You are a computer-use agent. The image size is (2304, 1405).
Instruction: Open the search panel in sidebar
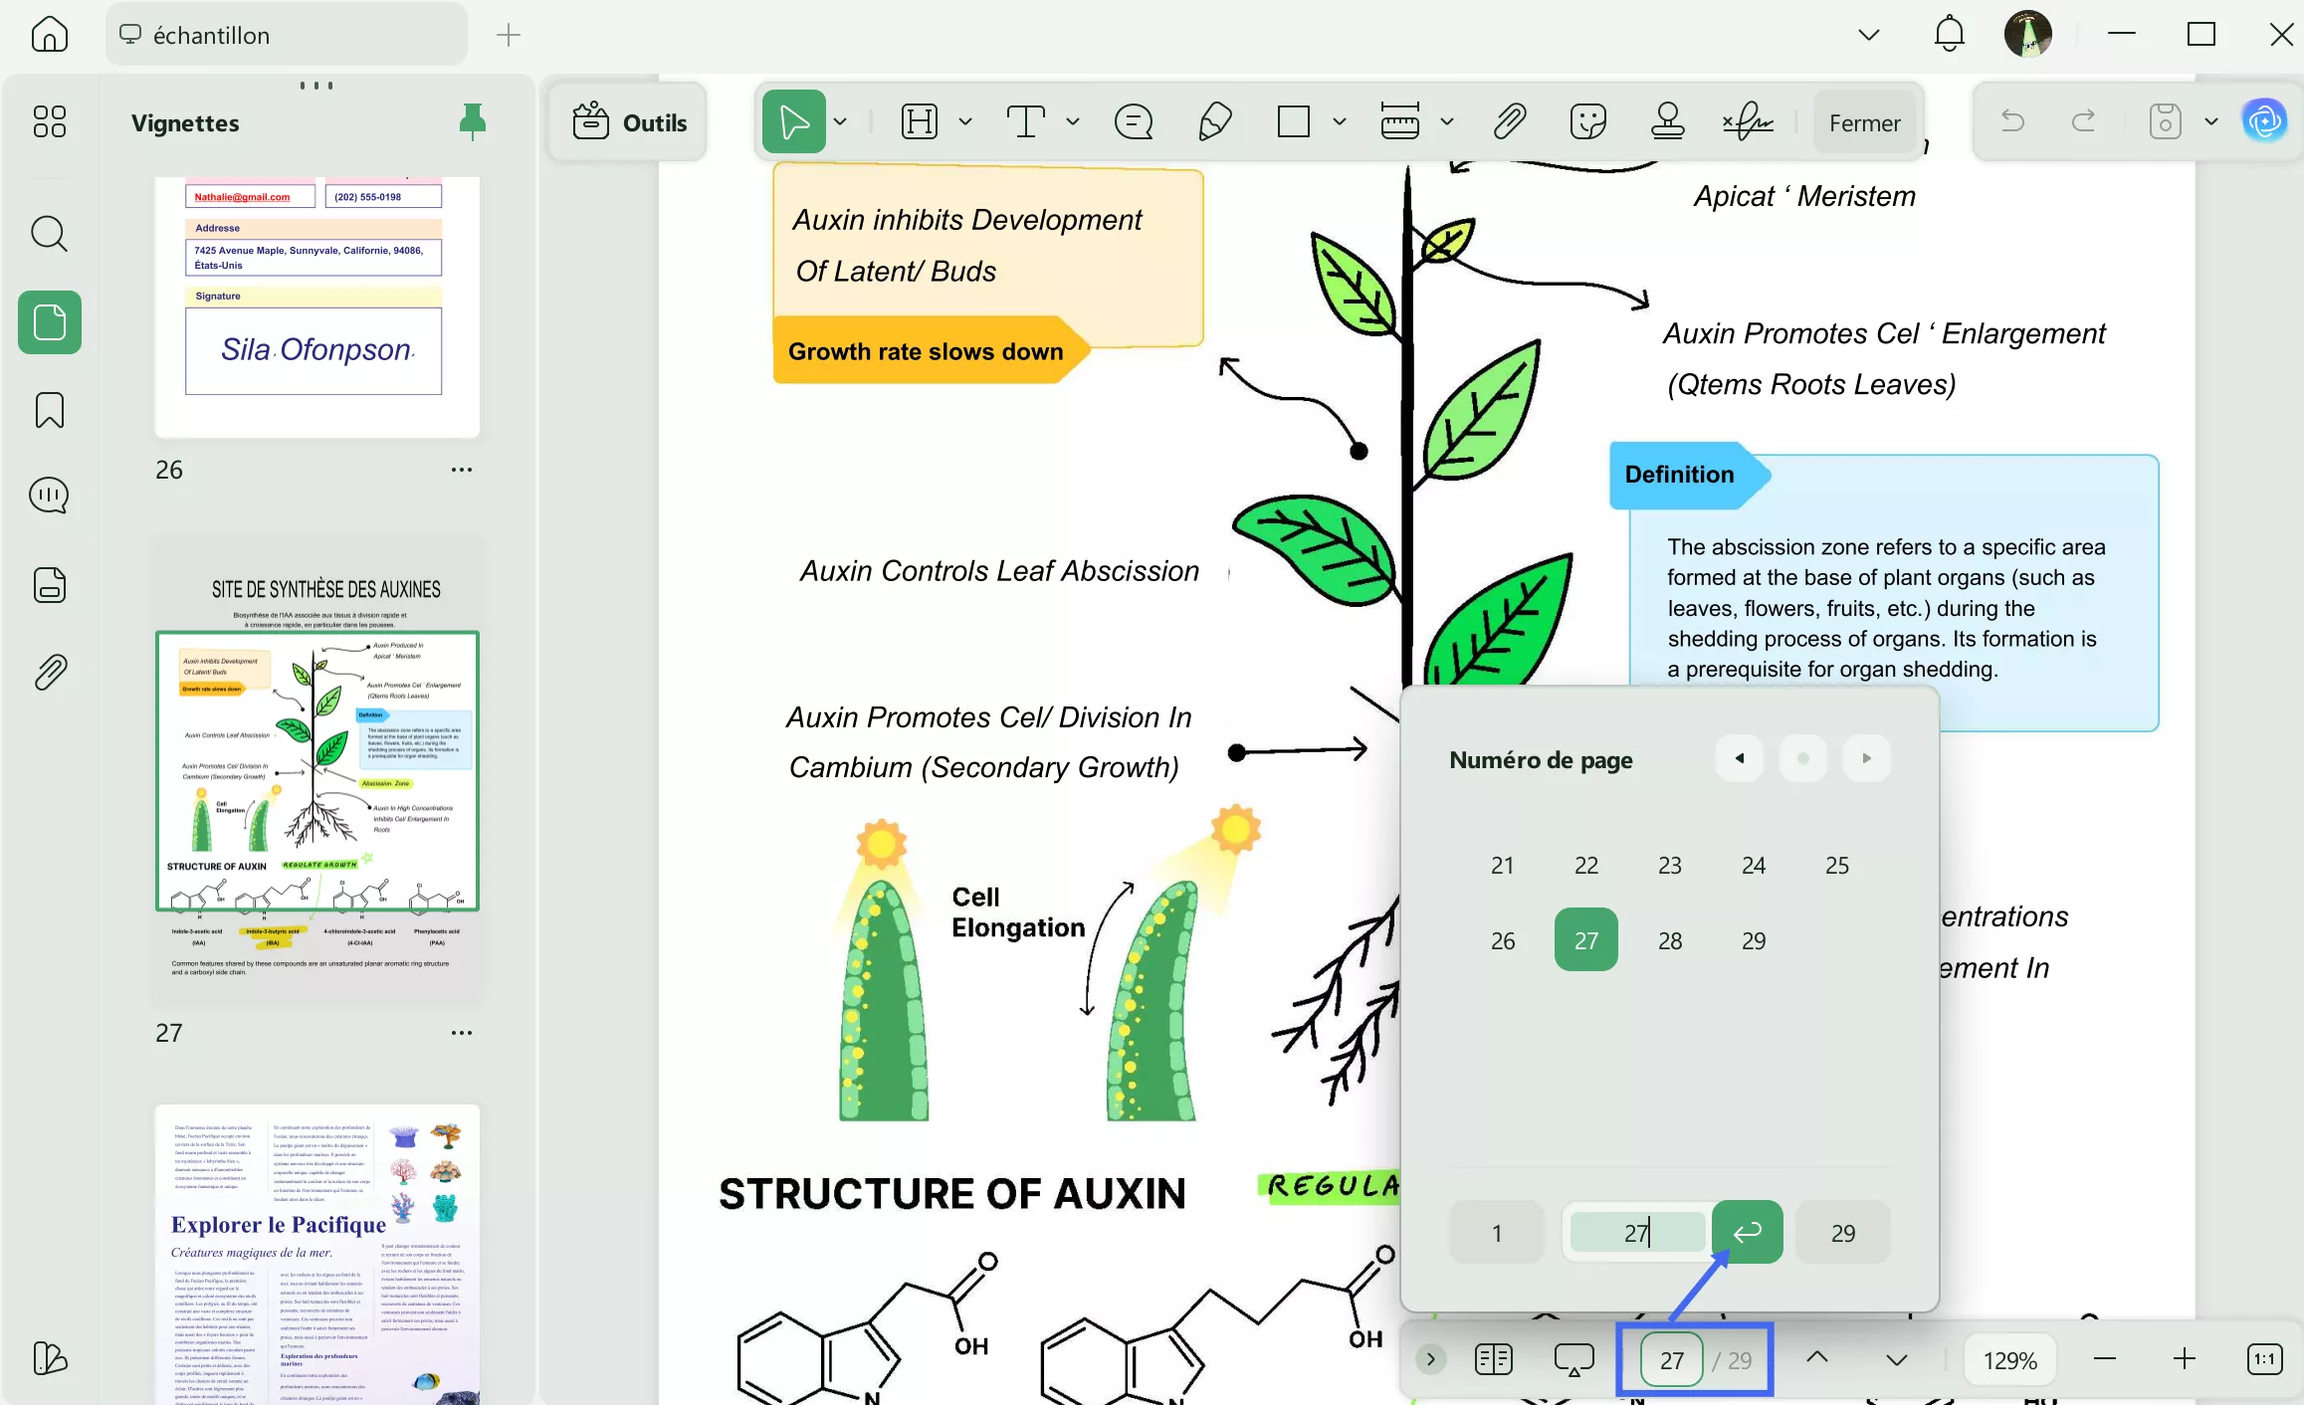(49, 235)
